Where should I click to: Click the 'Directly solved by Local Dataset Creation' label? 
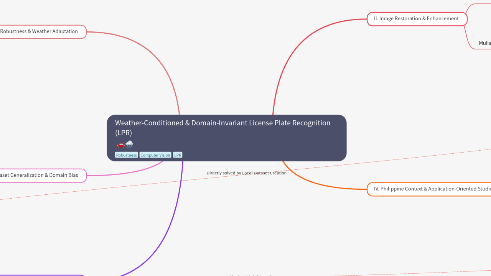pos(246,173)
